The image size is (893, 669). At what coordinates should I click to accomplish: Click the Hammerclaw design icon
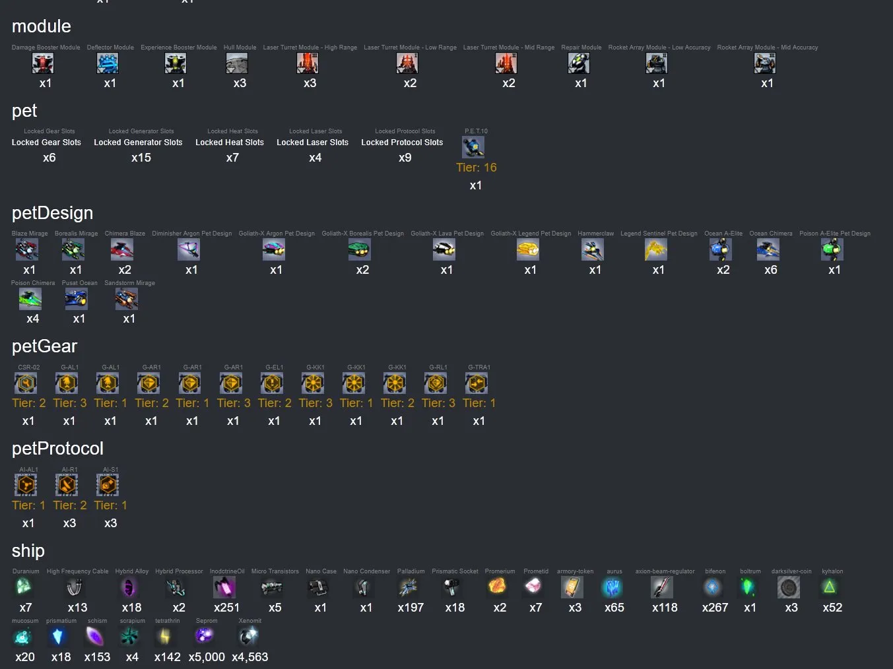click(593, 250)
